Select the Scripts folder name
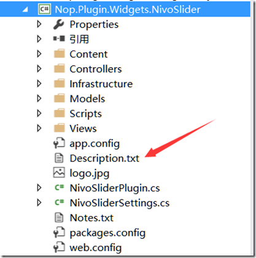 tap(86, 114)
